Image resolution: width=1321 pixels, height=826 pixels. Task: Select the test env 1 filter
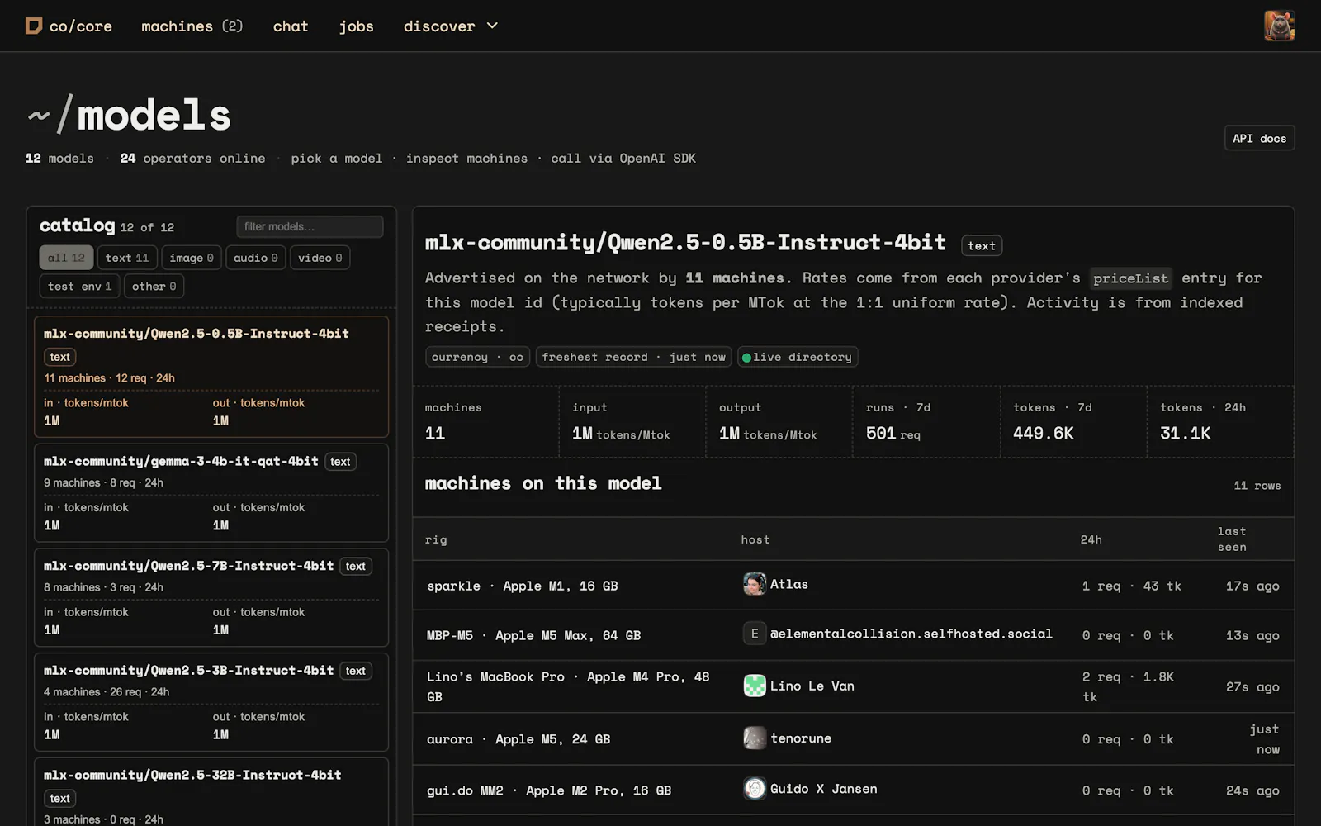click(79, 286)
